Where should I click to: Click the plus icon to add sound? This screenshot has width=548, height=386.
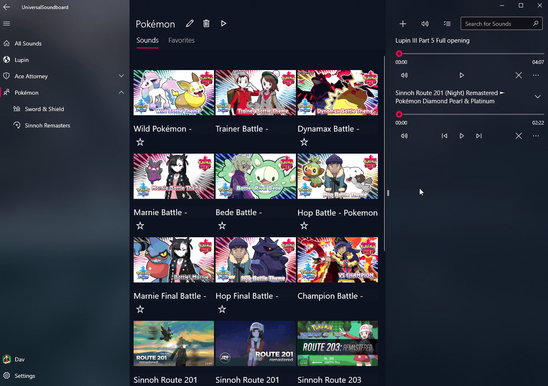pyautogui.click(x=403, y=24)
